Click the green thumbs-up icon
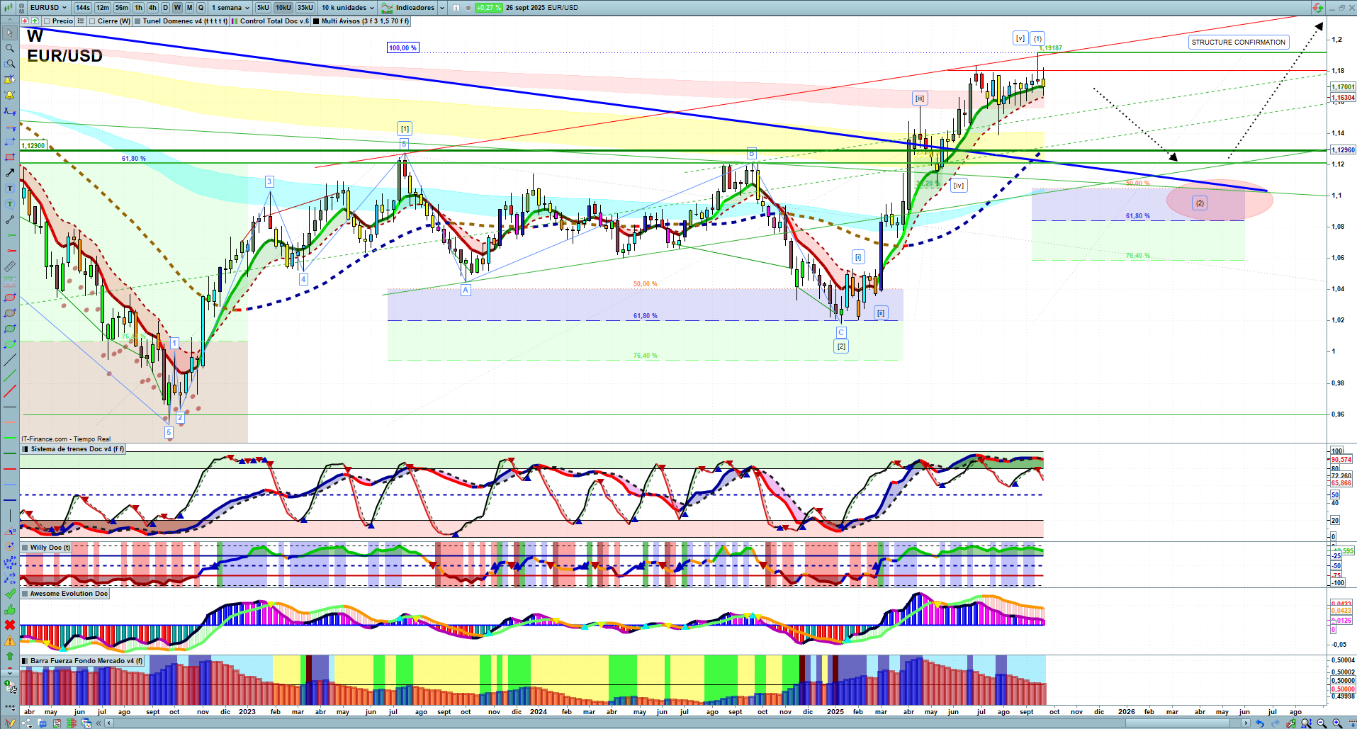 click(x=10, y=609)
